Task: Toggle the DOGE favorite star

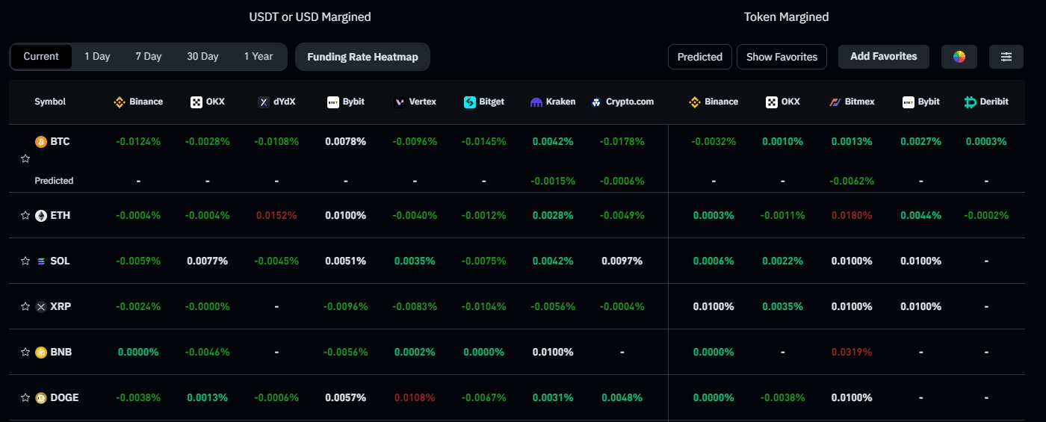Action: pyautogui.click(x=25, y=397)
